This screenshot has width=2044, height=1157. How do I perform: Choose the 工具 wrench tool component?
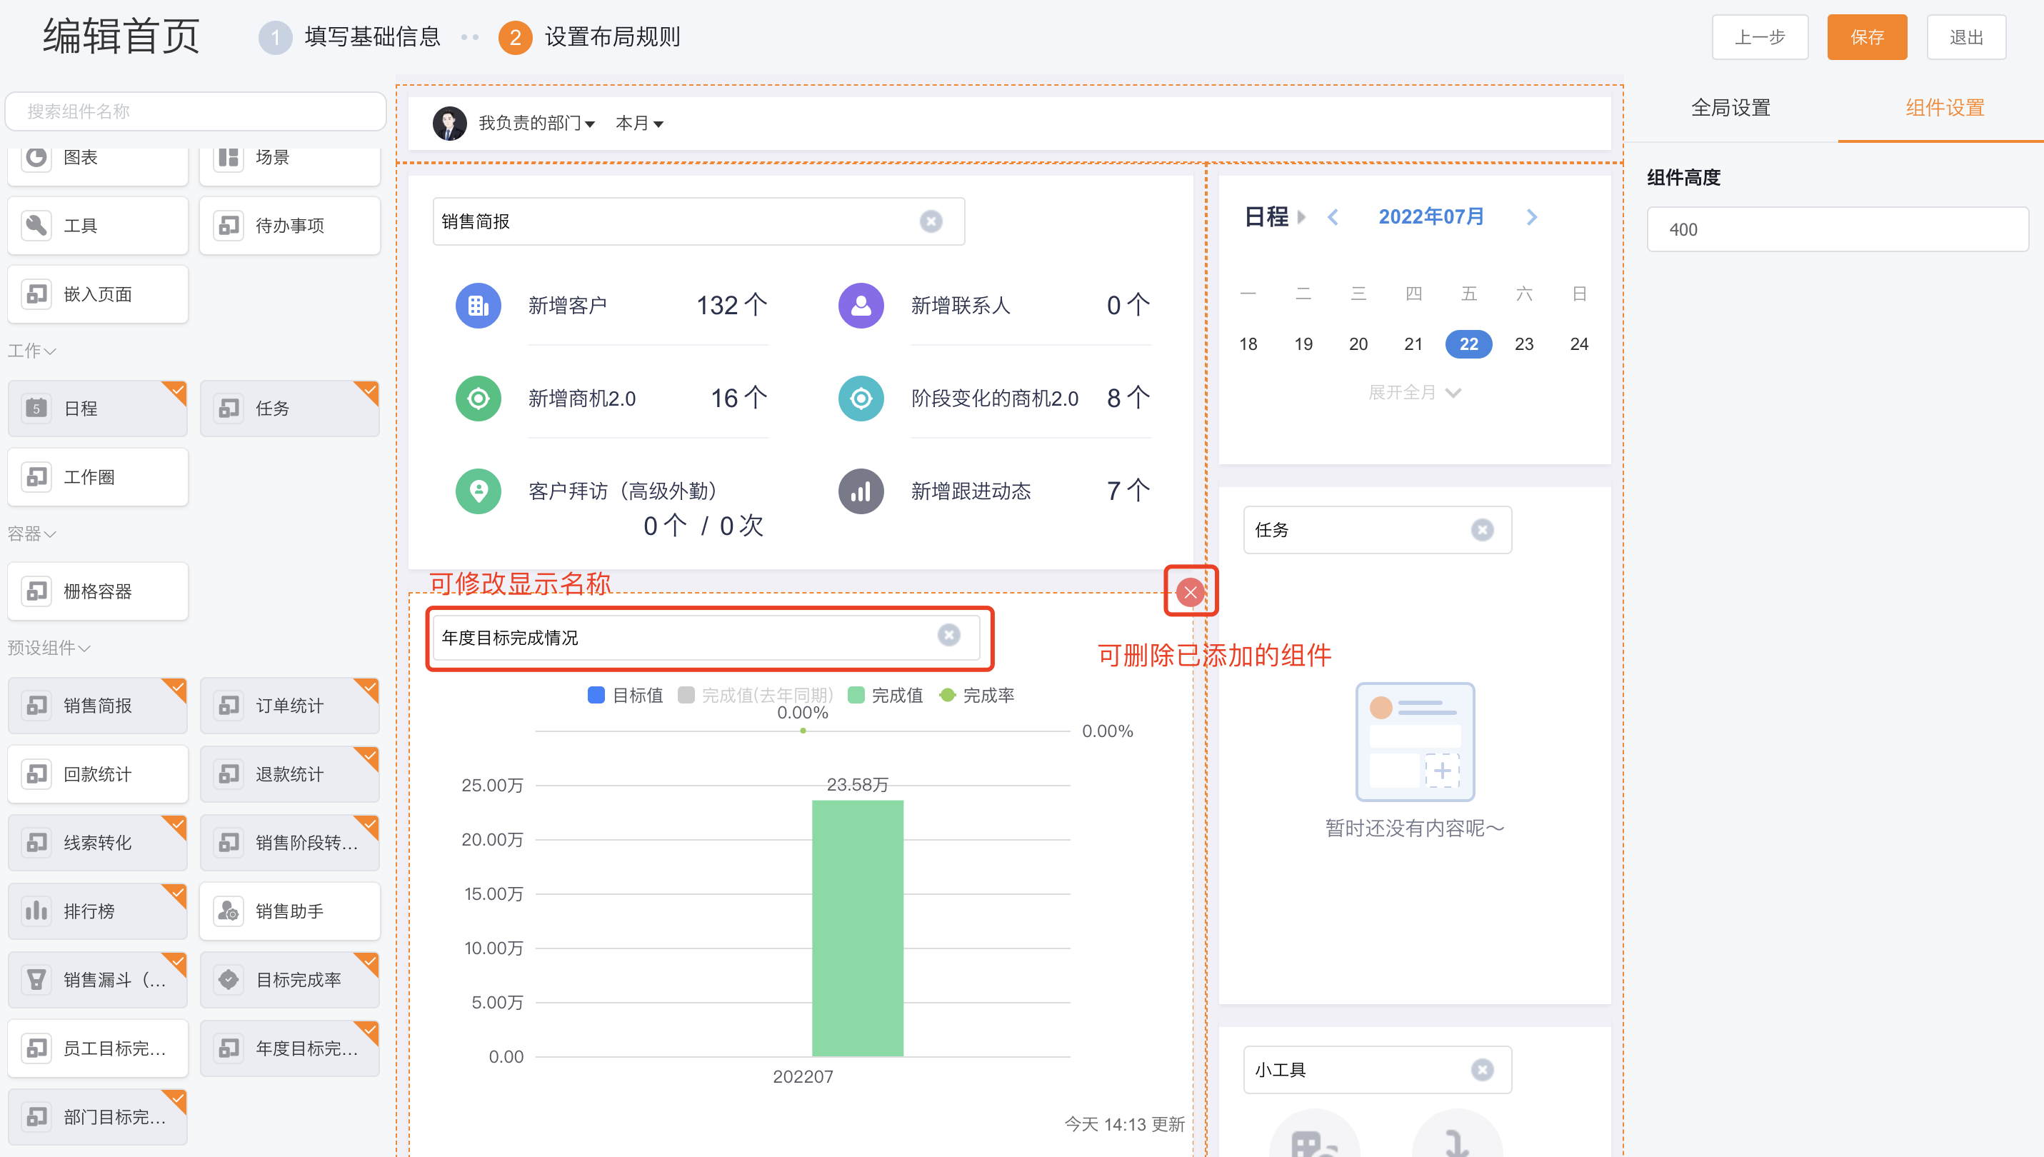point(98,226)
